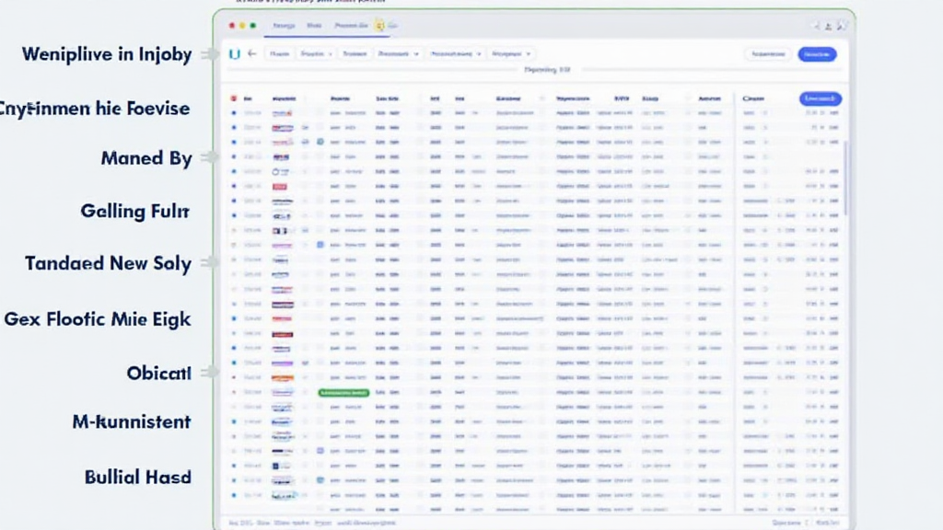Open the fourth filter dropdown with chevron

tap(398, 54)
